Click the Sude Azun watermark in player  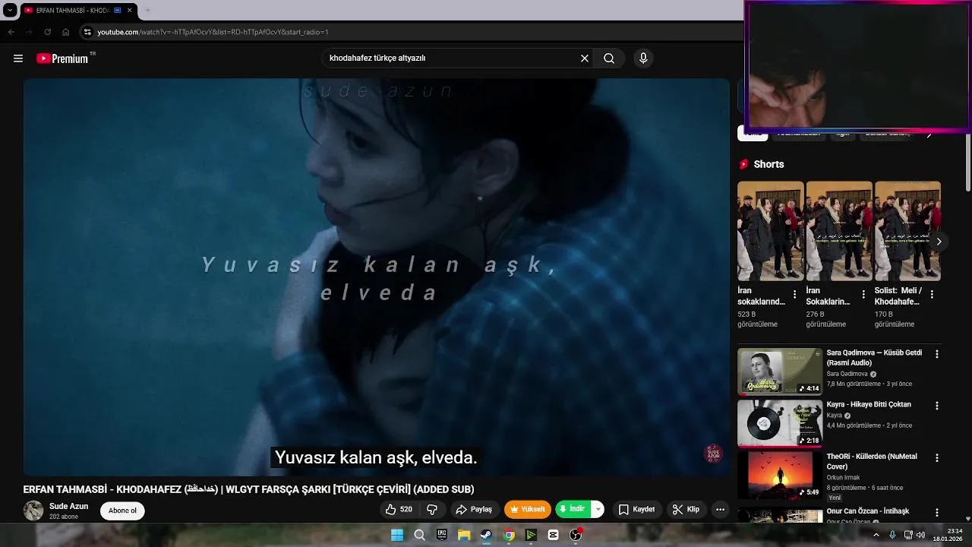point(713,454)
